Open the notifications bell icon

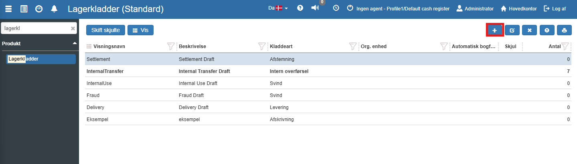click(54, 8)
